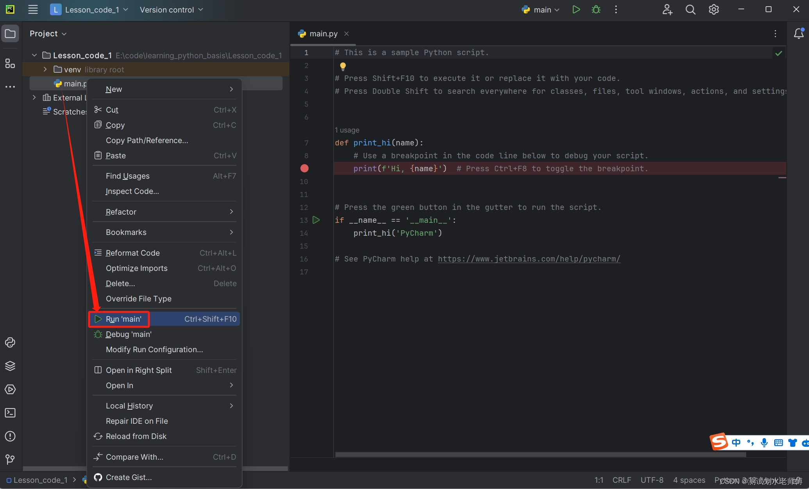Click UTF-8 encoding in status bar
Viewport: 809px width, 489px height.
(x=652, y=480)
